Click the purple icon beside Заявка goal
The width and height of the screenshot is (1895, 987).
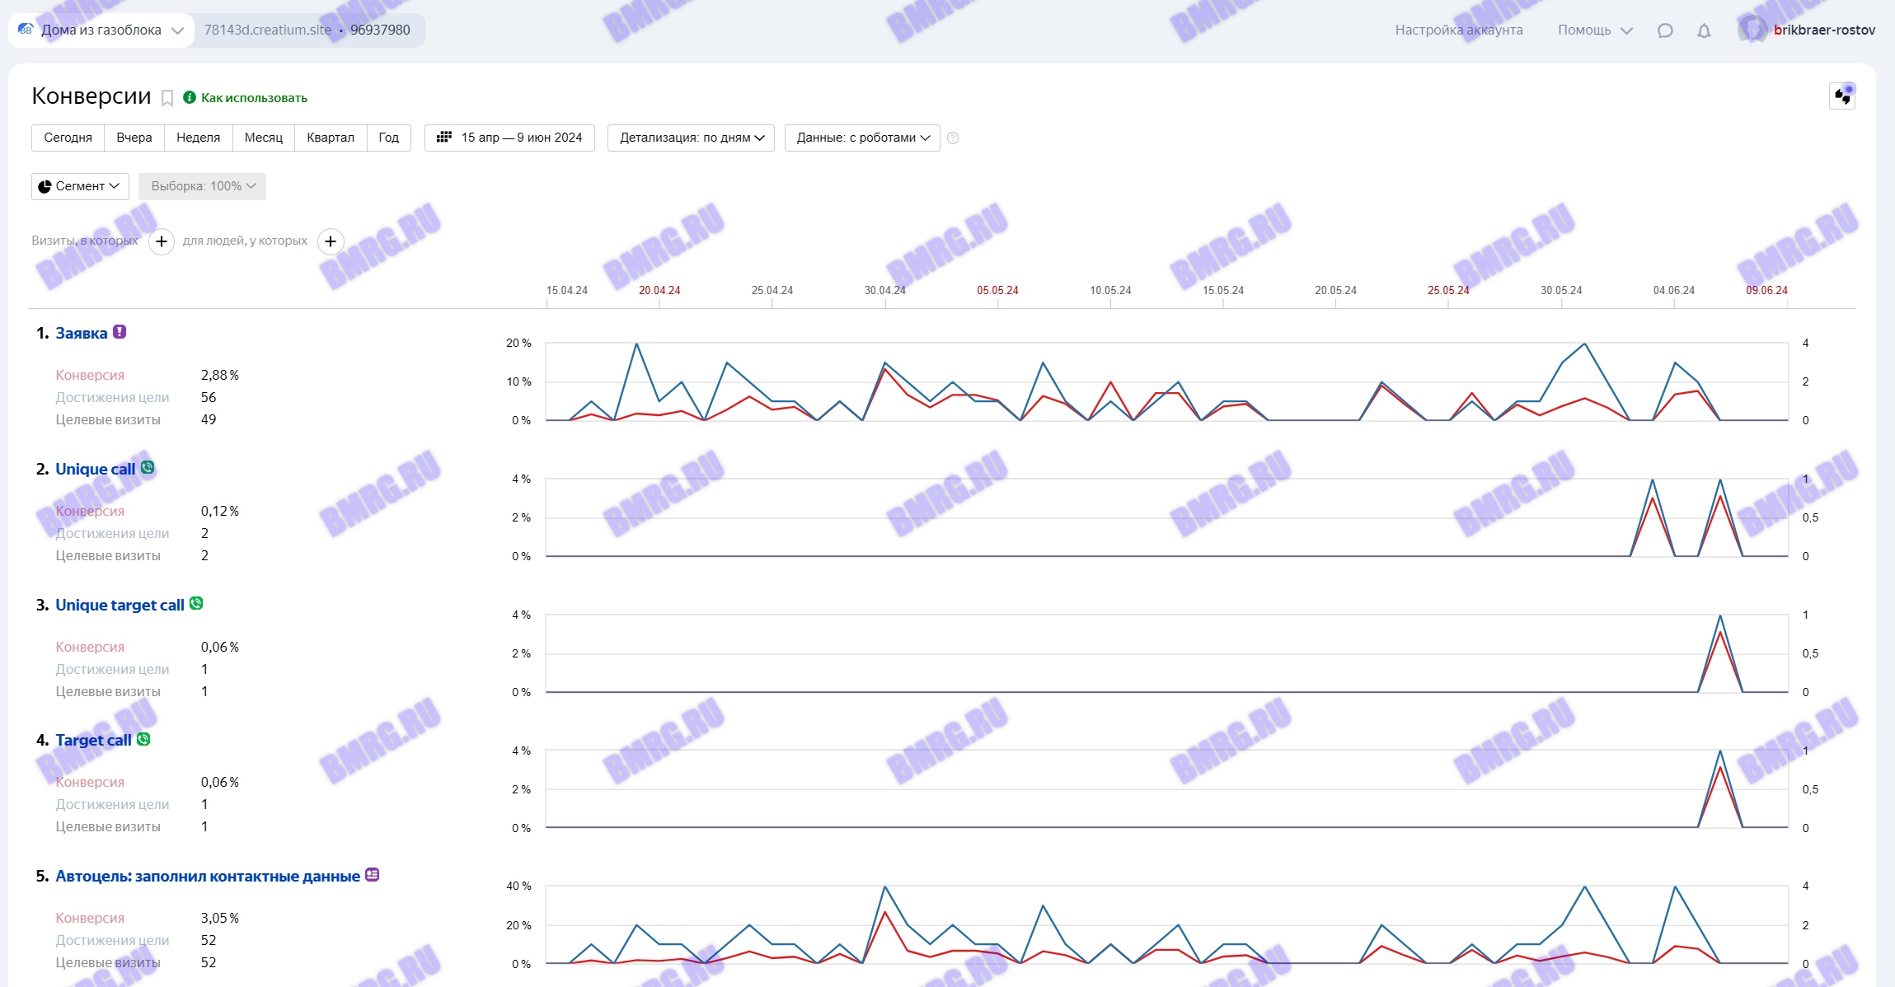120,332
